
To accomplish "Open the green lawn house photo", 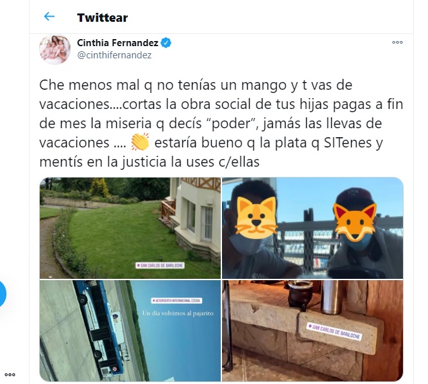I will point(130,228).
